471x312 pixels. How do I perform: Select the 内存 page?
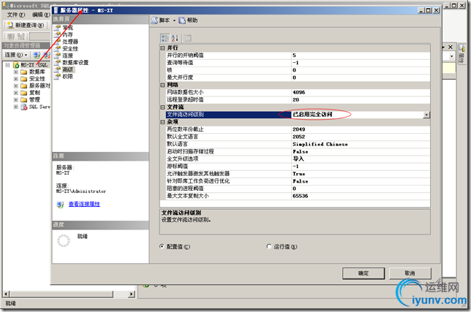click(x=67, y=34)
